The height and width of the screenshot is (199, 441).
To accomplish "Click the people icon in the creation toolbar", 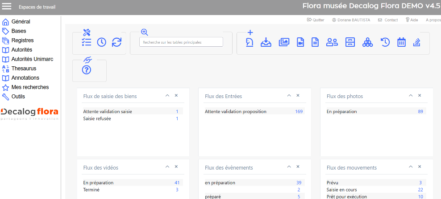I will tap(332, 42).
